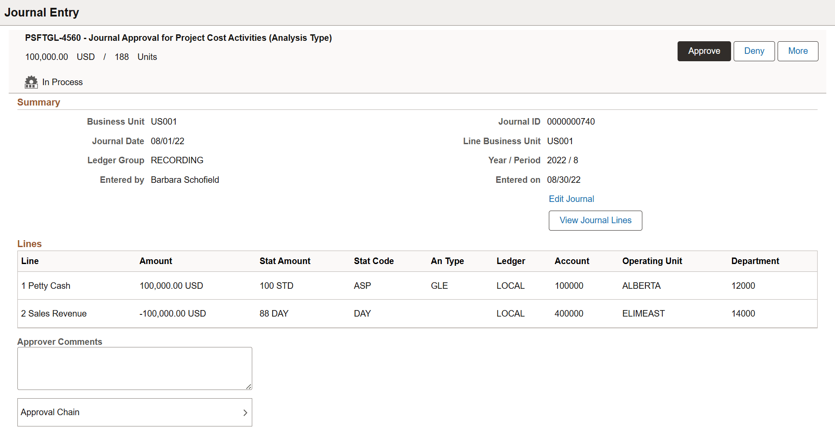
Task: View Journal Lines
Action: (595, 220)
